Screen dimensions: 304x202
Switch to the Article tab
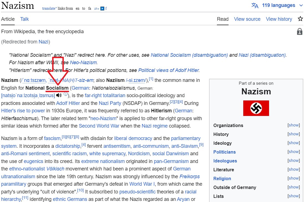coord(8,19)
